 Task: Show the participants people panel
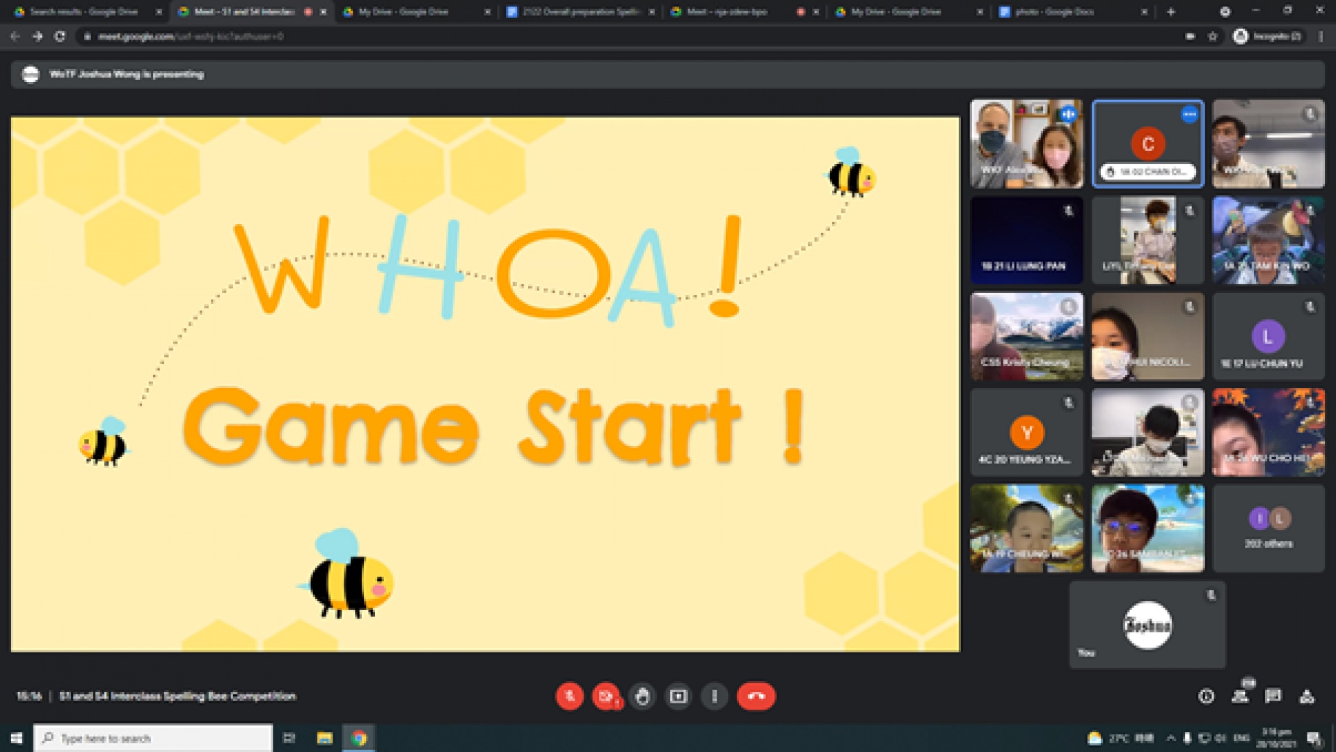pos(1240,696)
